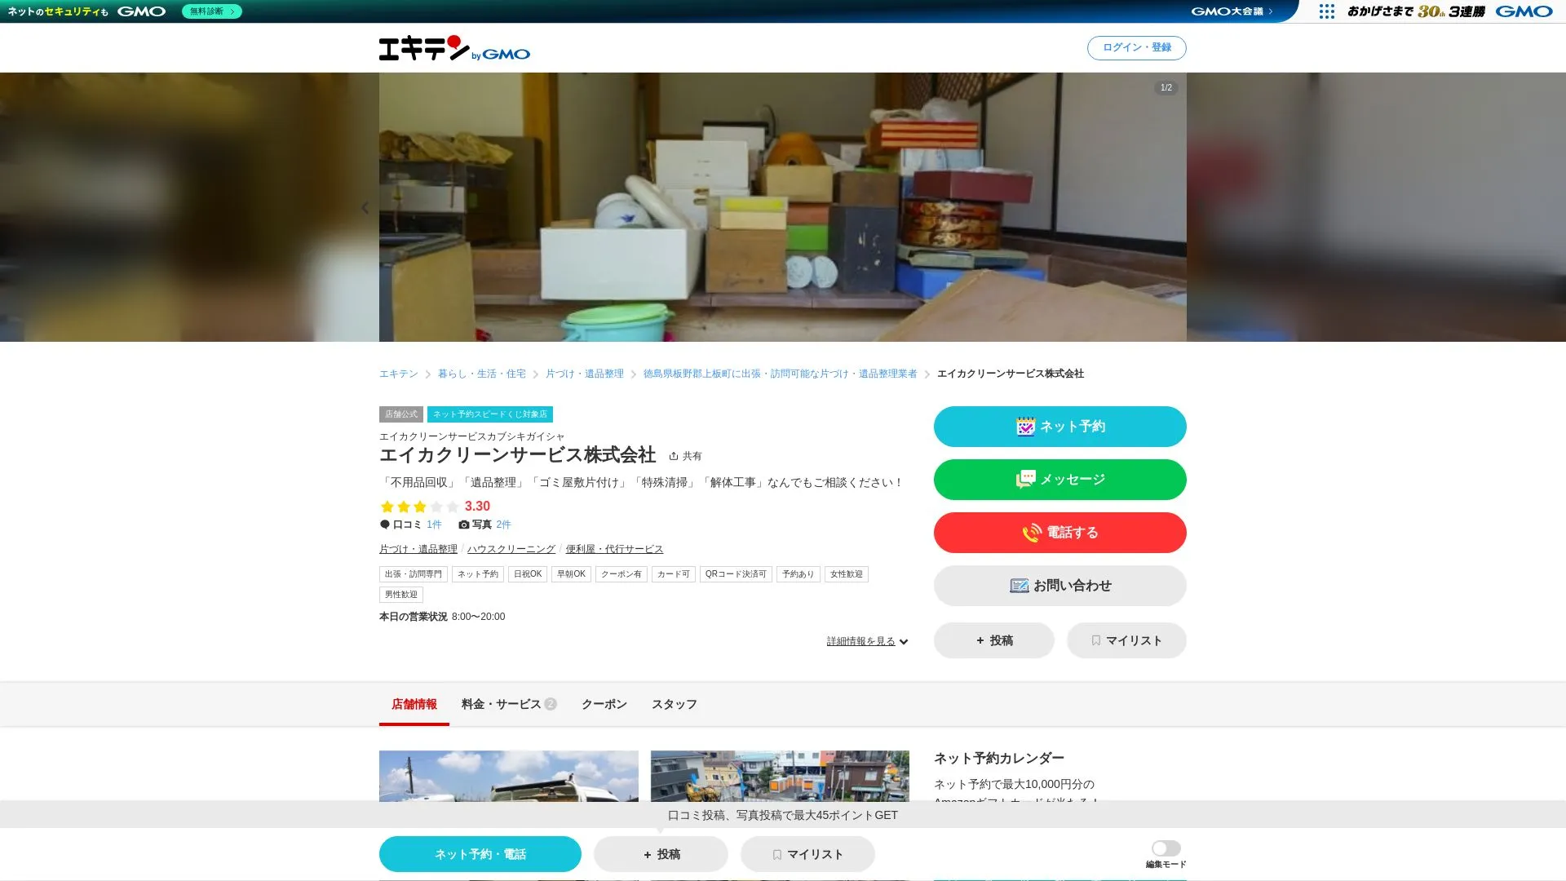Open the 料金・サービス tab
The height and width of the screenshot is (881, 1566).
coord(509,704)
